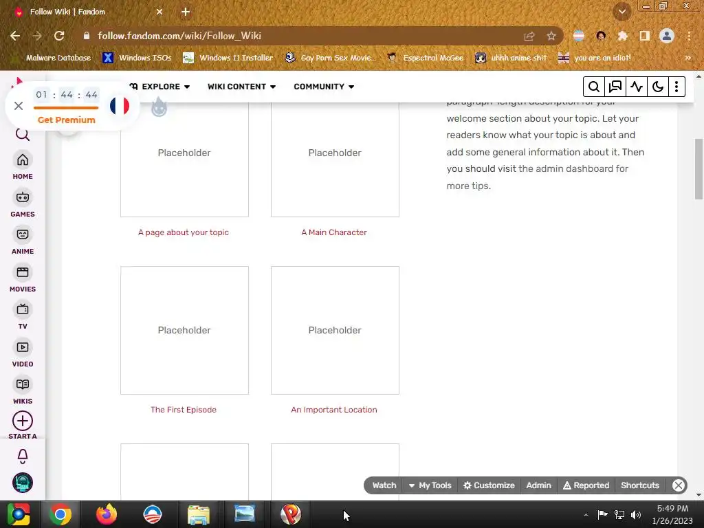Open 'Malware Database' bookmark
This screenshot has height=528, width=704.
click(x=53, y=58)
